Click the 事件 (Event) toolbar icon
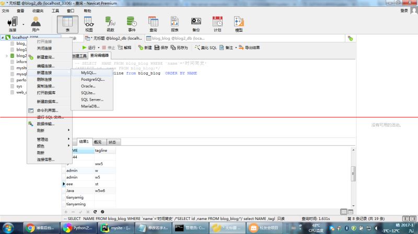418x234 pixels. (132, 24)
